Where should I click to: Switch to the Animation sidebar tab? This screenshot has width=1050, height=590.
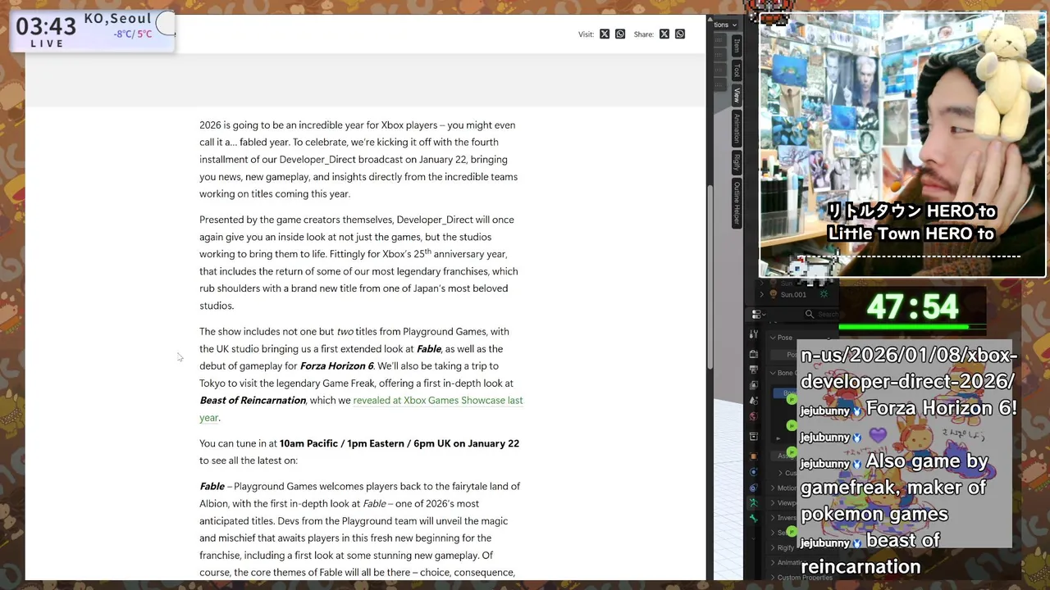coord(737,127)
